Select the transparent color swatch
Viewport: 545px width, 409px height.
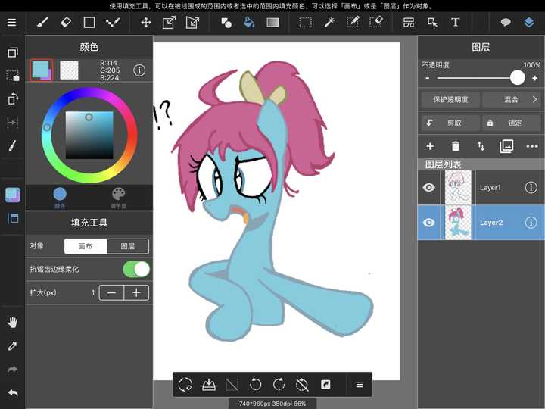coord(69,70)
